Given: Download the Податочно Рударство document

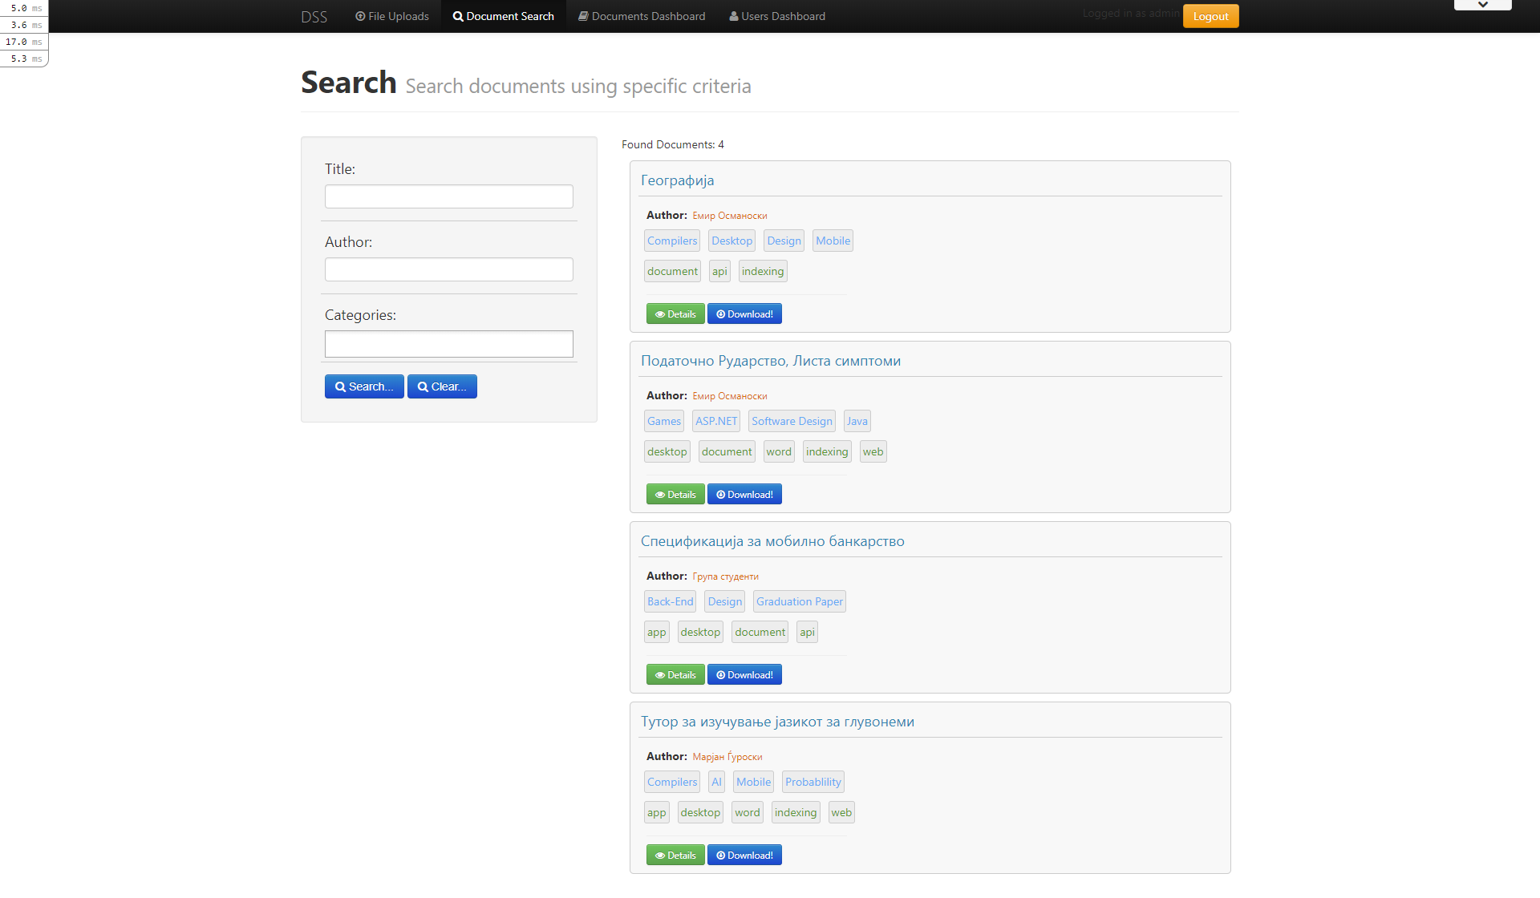Looking at the screenshot, I should (744, 495).
